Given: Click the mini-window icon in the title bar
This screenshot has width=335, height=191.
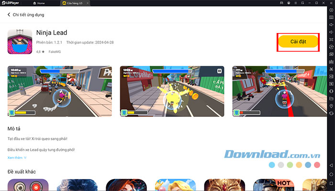Looking at the screenshot, I should [302, 3].
